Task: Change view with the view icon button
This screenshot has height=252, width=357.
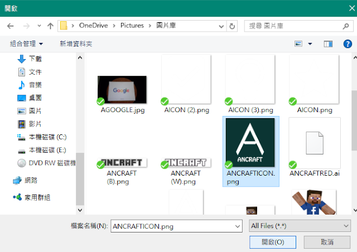Action: click(x=298, y=43)
